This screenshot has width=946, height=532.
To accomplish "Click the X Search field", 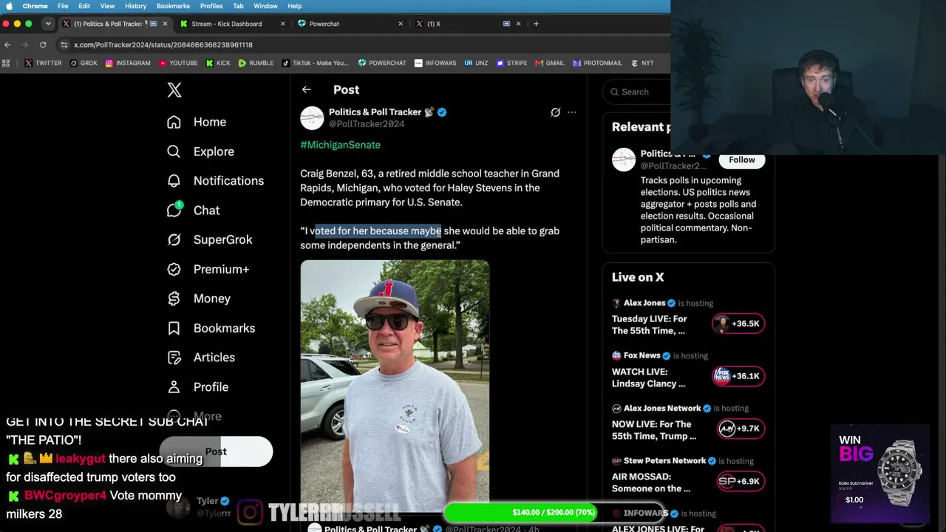I will pos(636,92).
